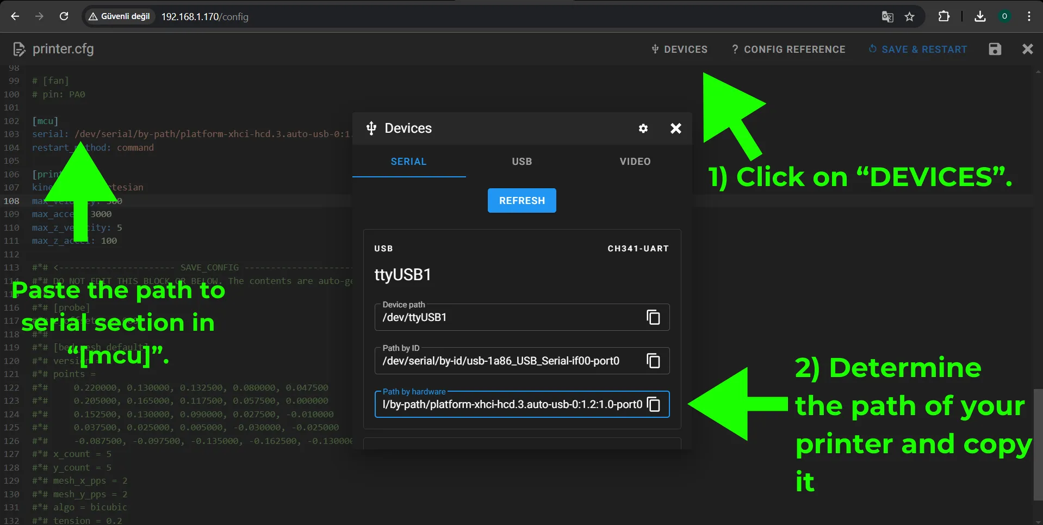Open the DEVICES menu in the toolbar

coord(679,49)
